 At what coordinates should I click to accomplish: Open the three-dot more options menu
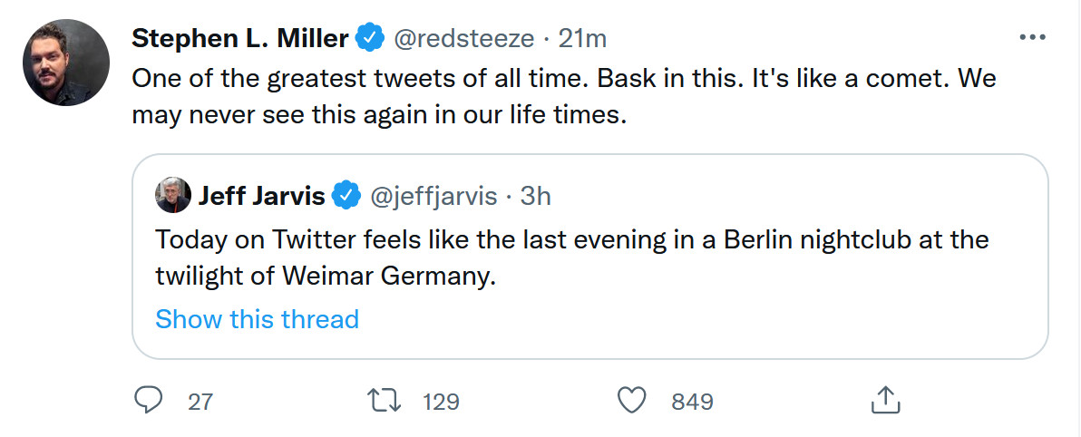pos(1033,38)
